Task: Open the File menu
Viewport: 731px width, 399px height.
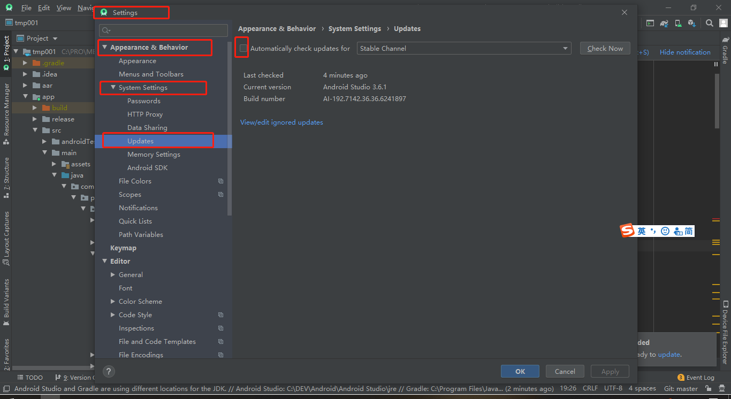Action: pyautogui.click(x=26, y=8)
